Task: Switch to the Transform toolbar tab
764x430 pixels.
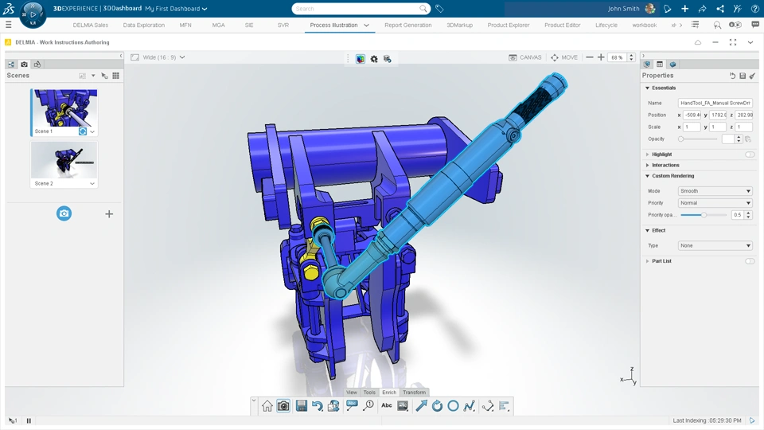Action: [414, 393]
